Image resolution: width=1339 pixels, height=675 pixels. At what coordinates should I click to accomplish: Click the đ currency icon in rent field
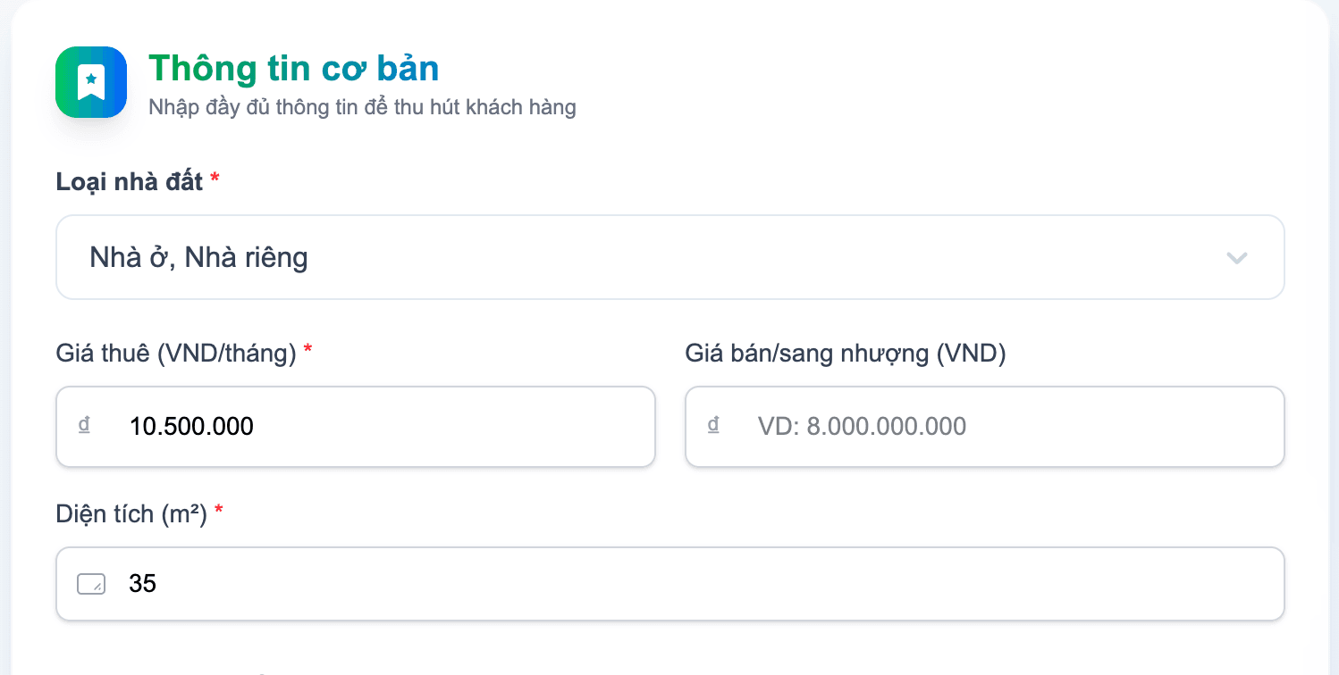tap(84, 425)
